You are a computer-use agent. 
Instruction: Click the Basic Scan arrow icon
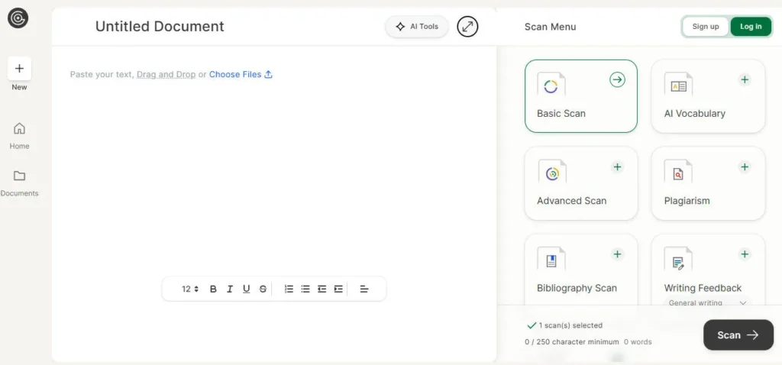pyautogui.click(x=617, y=79)
